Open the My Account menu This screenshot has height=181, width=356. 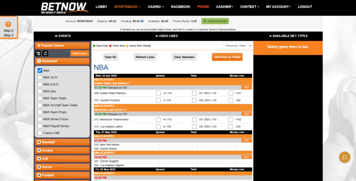pos(279,7)
